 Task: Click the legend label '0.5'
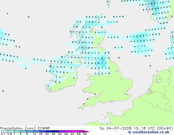[x=9, y=134]
